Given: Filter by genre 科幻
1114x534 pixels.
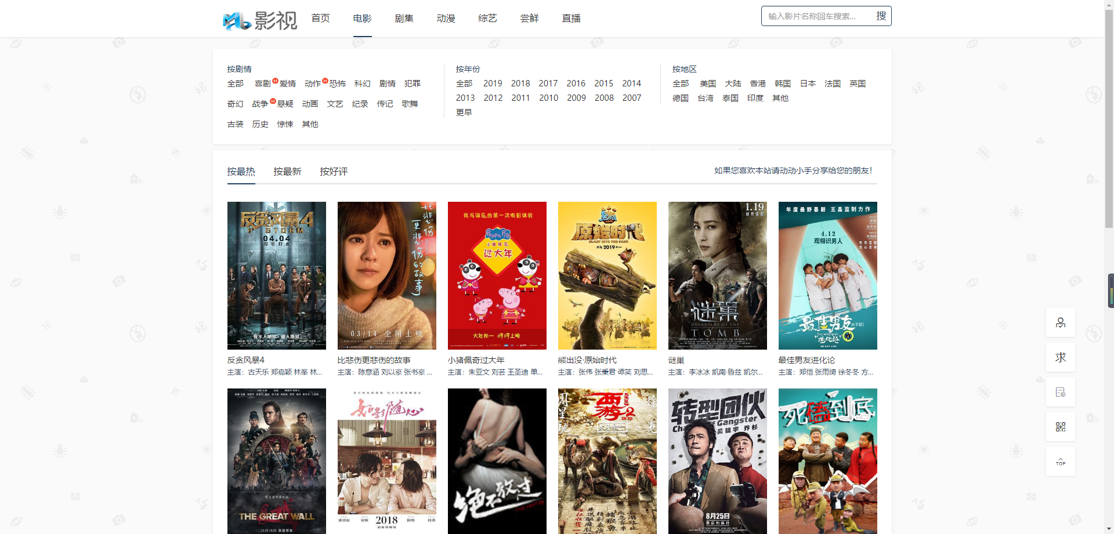Looking at the screenshot, I should (362, 83).
